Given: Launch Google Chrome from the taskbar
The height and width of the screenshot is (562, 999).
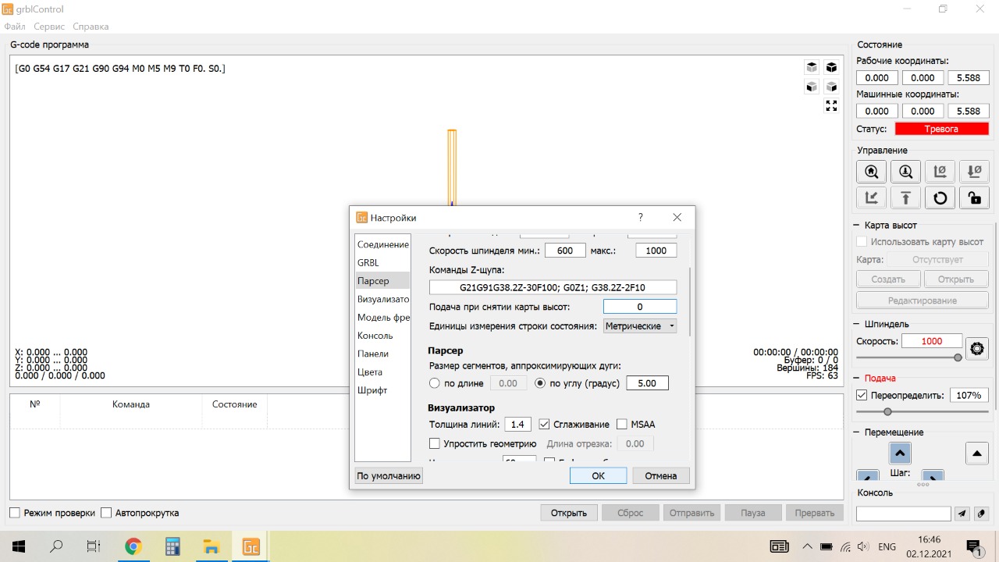Looking at the screenshot, I should point(133,546).
